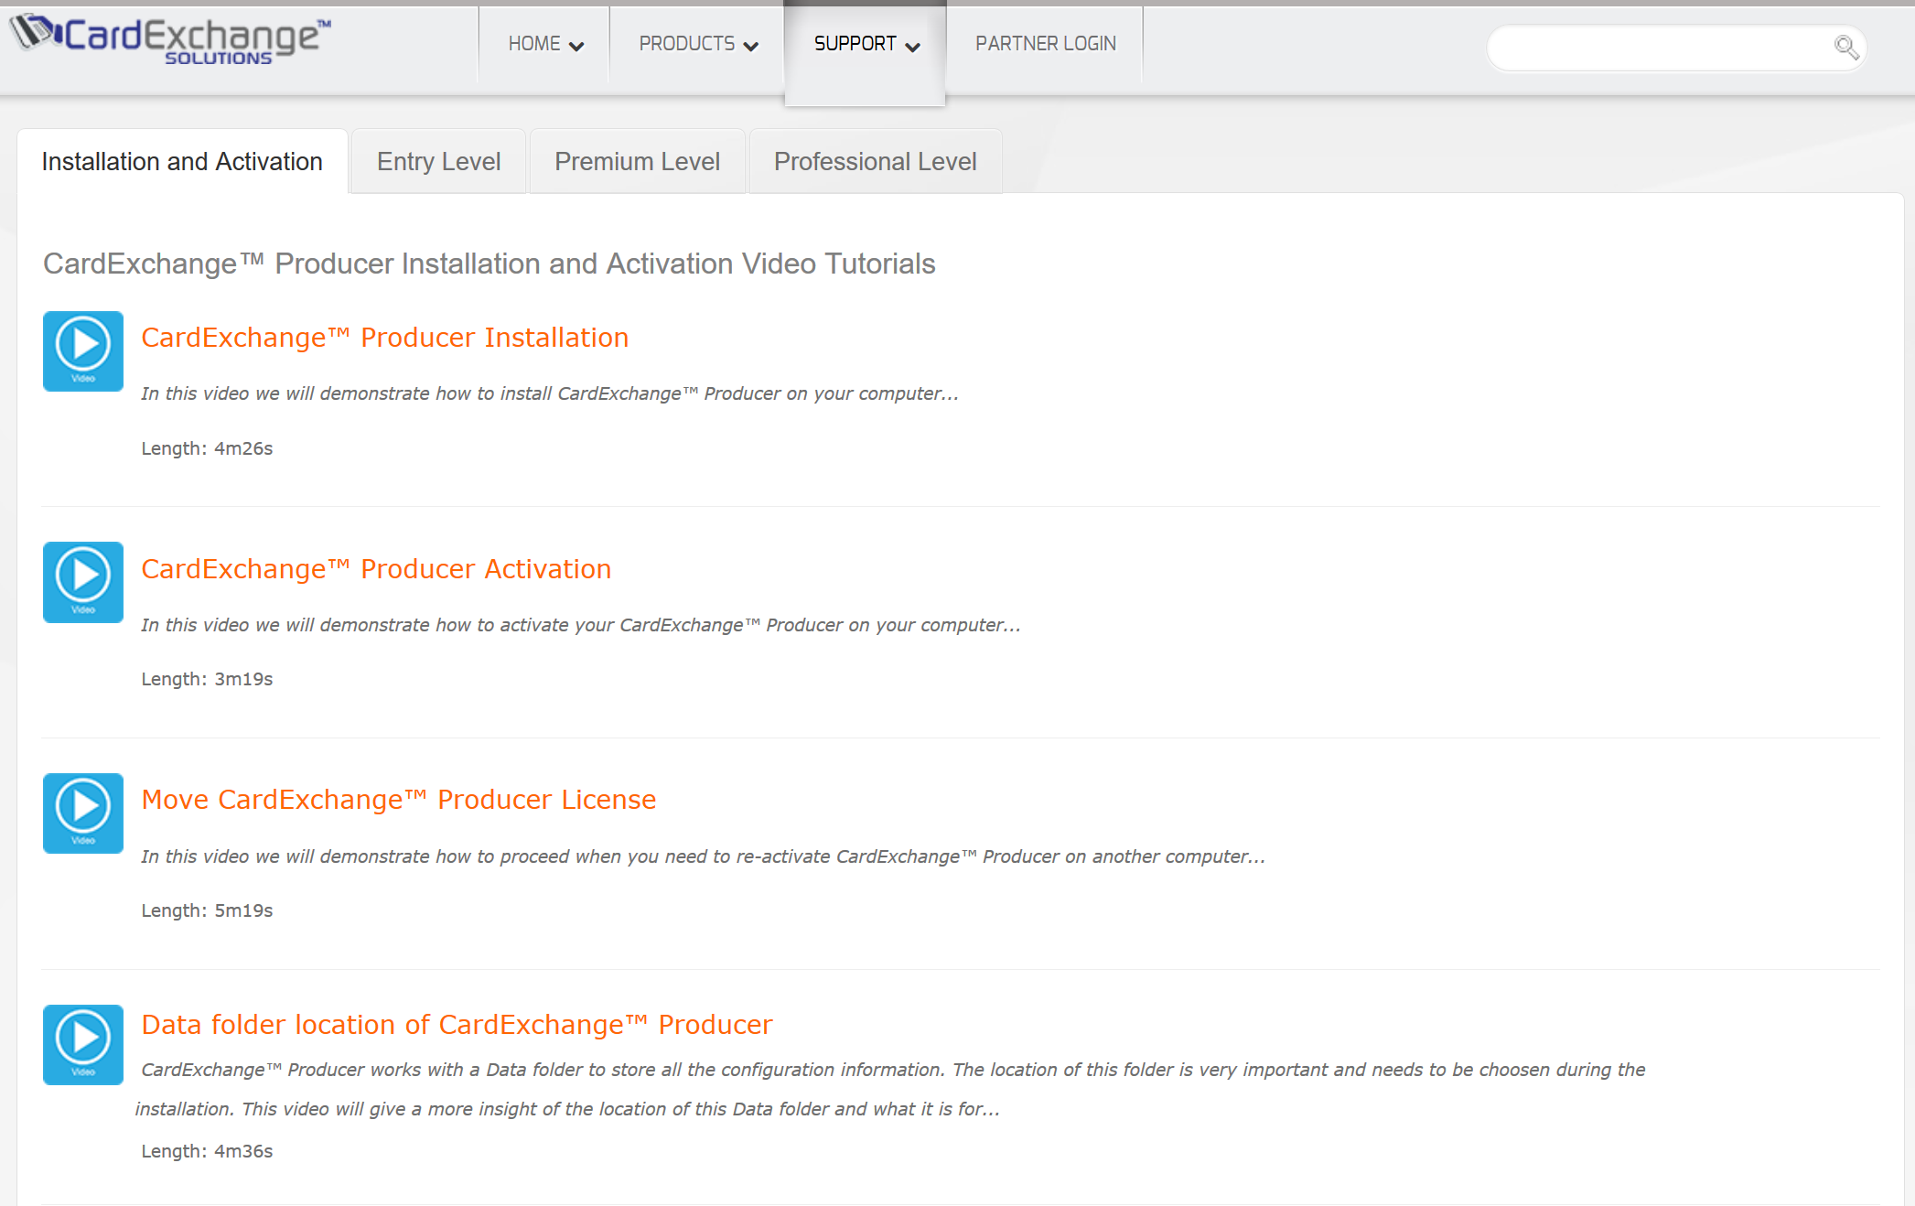Expand the PRODUCTS menu arrow
Viewport: 1915px width, 1206px height.
(x=751, y=46)
